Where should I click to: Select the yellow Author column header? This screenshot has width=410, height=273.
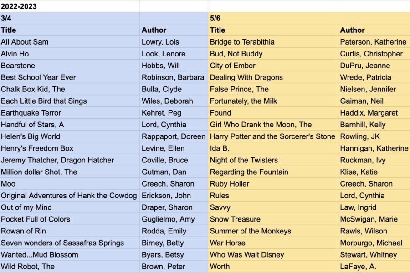point(374,30)
